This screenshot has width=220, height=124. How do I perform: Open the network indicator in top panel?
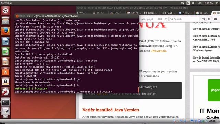point(183,3)
